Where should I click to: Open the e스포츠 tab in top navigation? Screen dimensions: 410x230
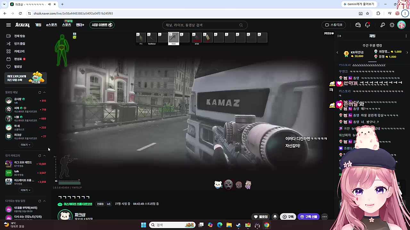(x=52, y=25)
